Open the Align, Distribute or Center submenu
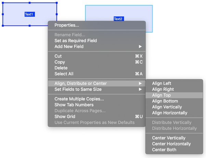This screenshot has width=206, height=158. [97, 83]
